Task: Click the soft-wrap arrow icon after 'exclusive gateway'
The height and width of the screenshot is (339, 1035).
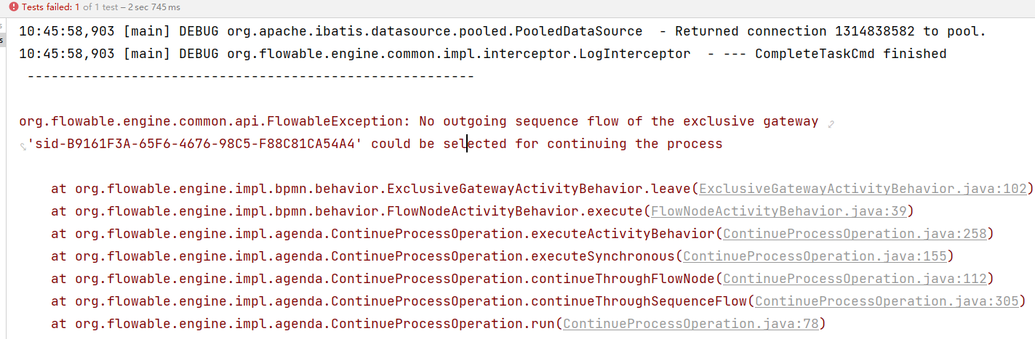Action: point(831,124)
